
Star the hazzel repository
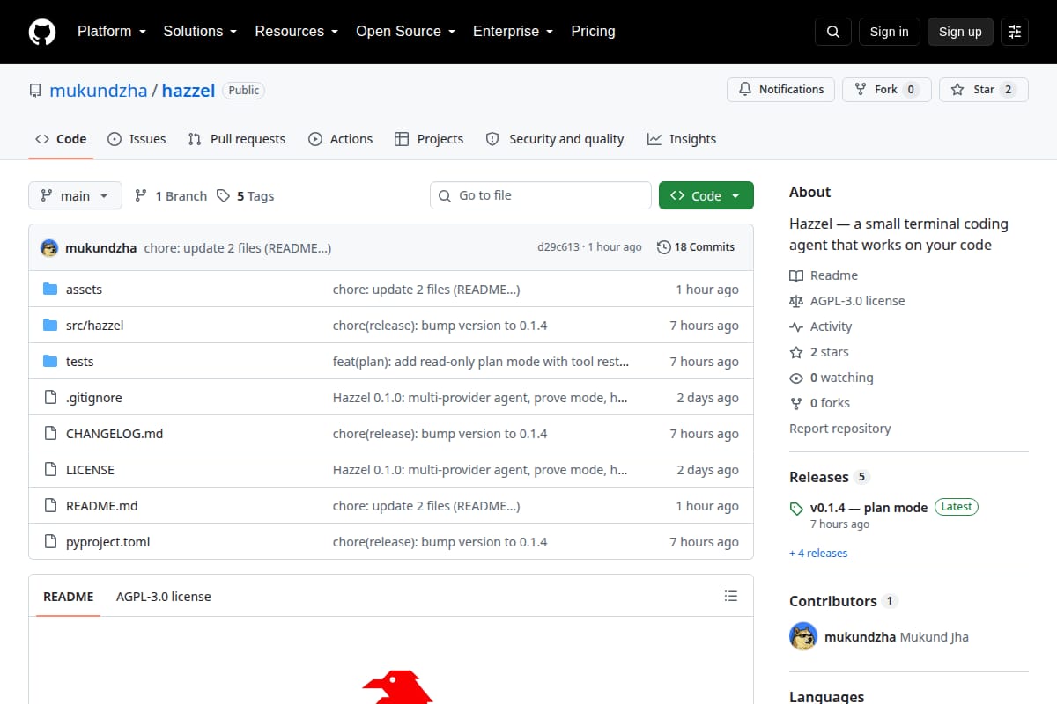pos(984,90)
